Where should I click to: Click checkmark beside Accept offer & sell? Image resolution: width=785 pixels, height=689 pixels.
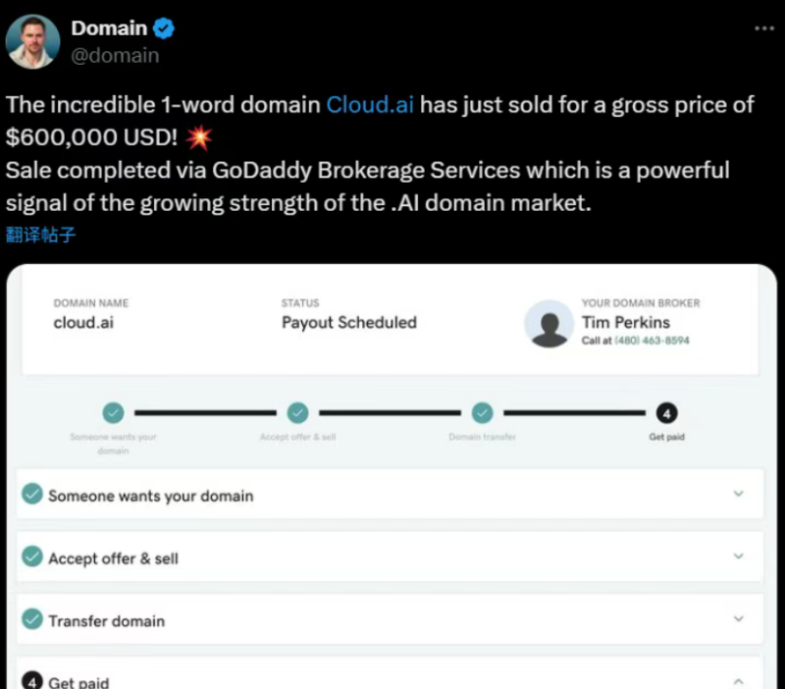(32, 557)
